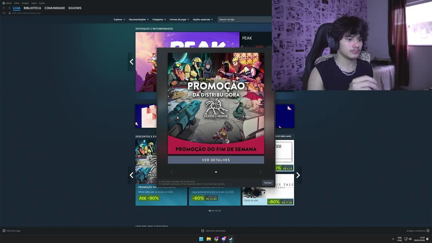Expand the Seções especiais dropdown
The height and width of the screenshot is (243, 432).
[203, 20]
